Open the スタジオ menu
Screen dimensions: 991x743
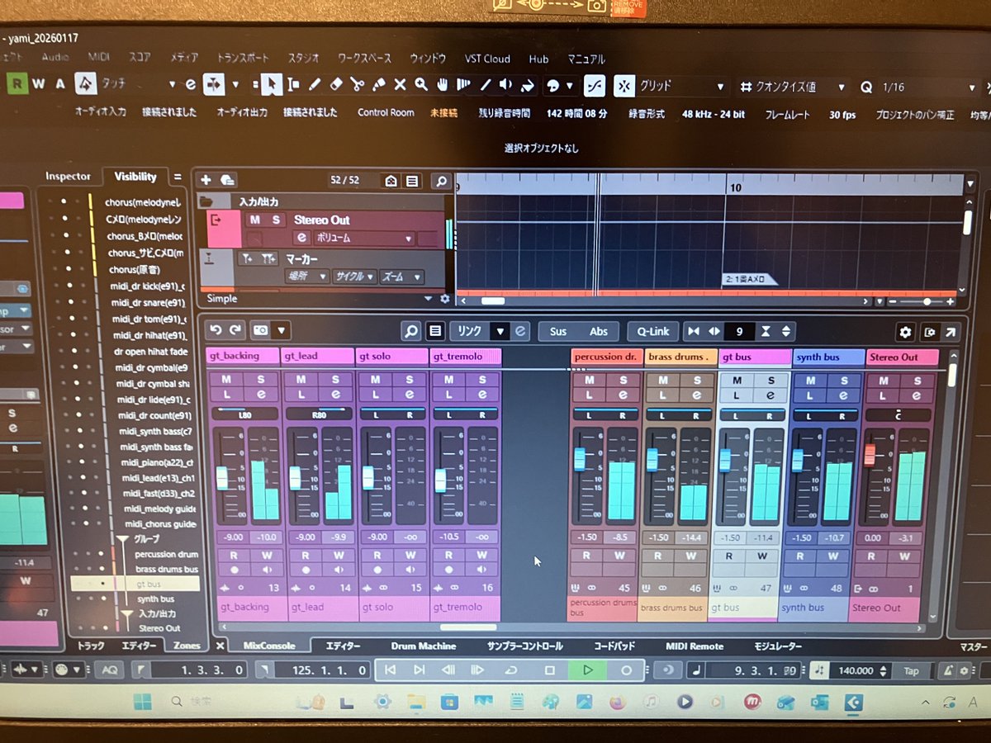pos(303,59)
